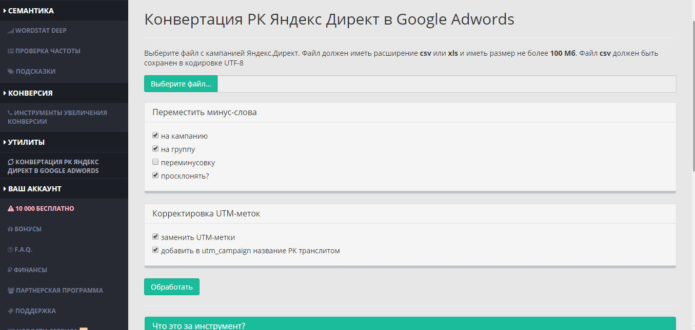This screenshot has width=695, height=330.
Task: Click the Wordstat Deep signal bars icon
Action: [11, 31]
